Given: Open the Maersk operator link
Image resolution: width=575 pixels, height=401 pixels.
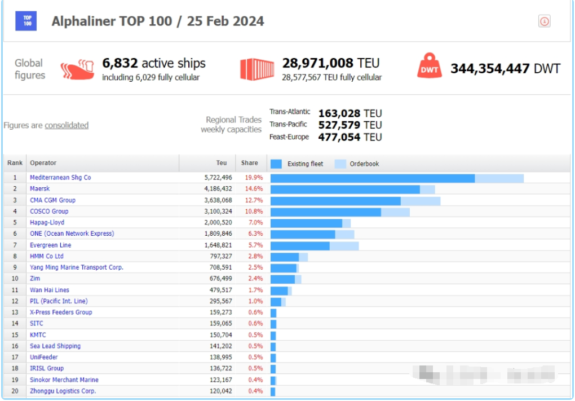Looking at the screenshot, I should coord(40,188).
